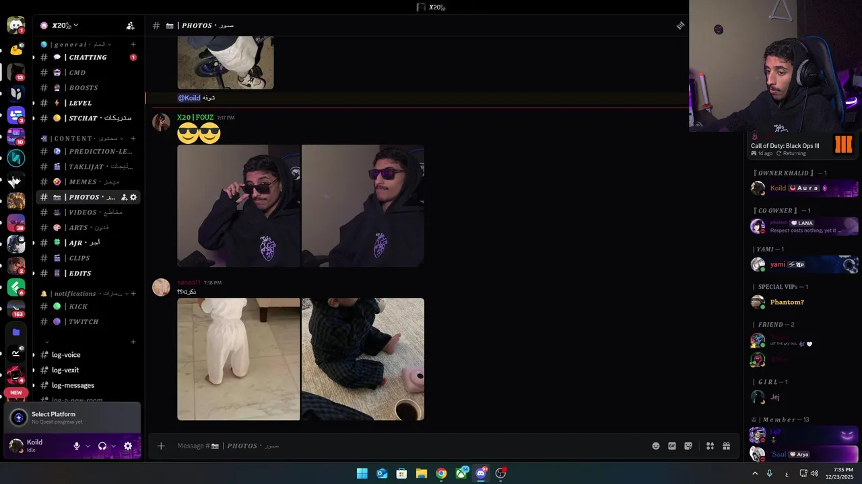The width and height of the screenshot is (862, 484).
Task: Open Xbox app from the taskbar
Action: (461, 473)
